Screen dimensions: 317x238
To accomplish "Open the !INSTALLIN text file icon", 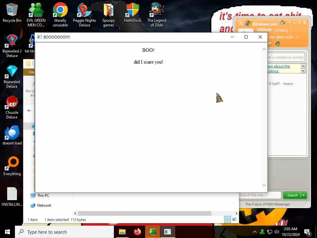I will click(x=12, y=197).
